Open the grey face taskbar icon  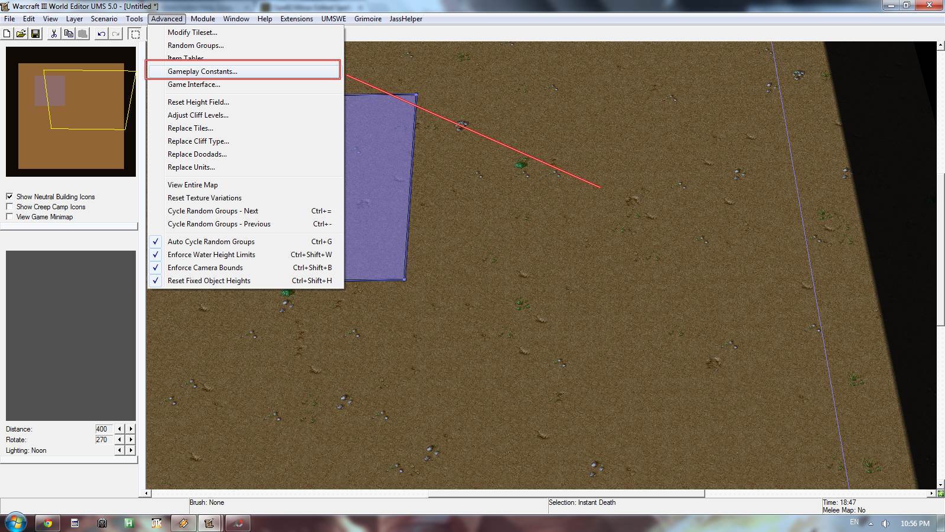[102, 523]
